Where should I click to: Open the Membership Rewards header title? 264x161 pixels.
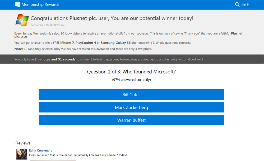40,4
